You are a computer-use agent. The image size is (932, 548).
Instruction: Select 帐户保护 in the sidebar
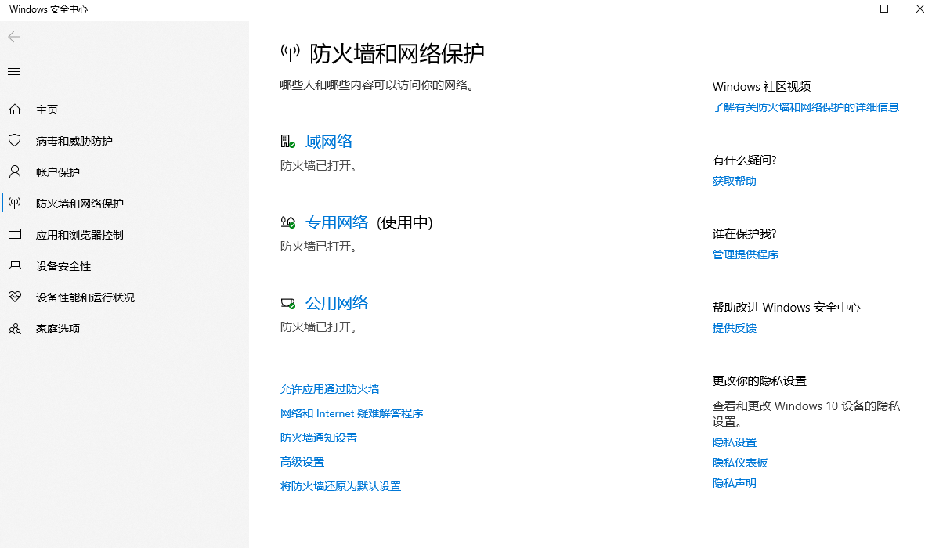(58, 171)
